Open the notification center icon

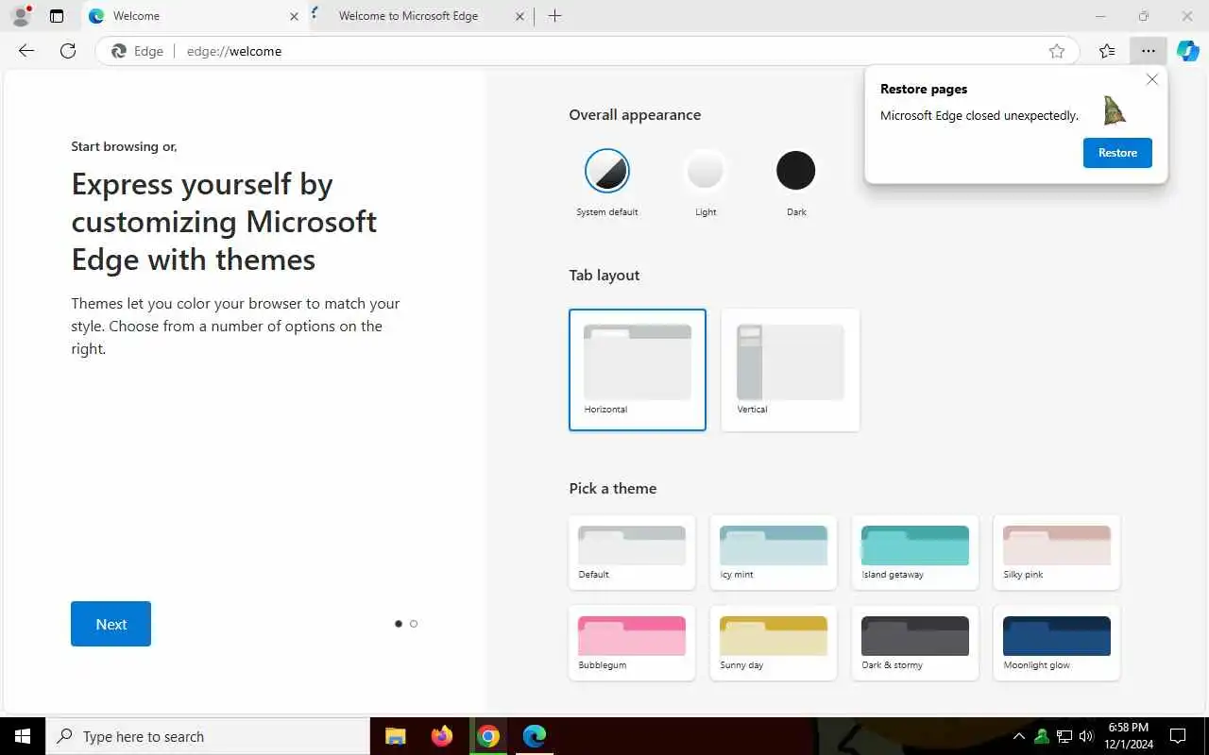1178,736
